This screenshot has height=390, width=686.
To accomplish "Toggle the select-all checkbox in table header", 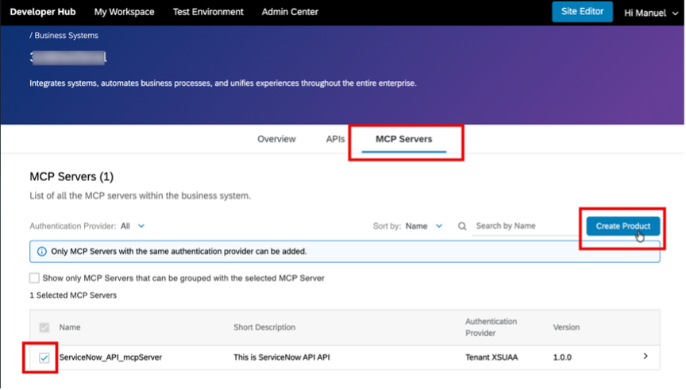I will (x=44, y=327).
